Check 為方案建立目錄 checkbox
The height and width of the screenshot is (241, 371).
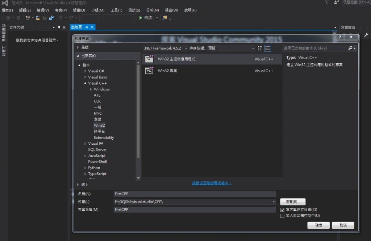282,210
